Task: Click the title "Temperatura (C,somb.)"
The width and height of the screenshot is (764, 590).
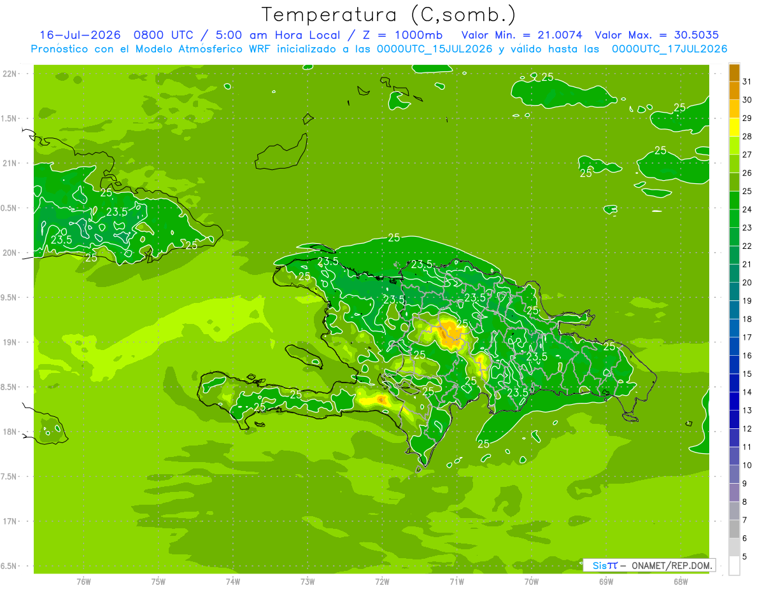Action: point(389,15)
